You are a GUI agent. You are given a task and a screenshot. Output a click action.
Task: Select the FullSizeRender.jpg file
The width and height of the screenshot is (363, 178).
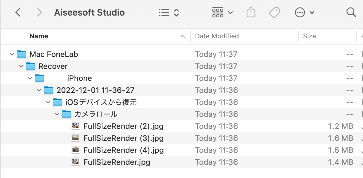(117, 162)
